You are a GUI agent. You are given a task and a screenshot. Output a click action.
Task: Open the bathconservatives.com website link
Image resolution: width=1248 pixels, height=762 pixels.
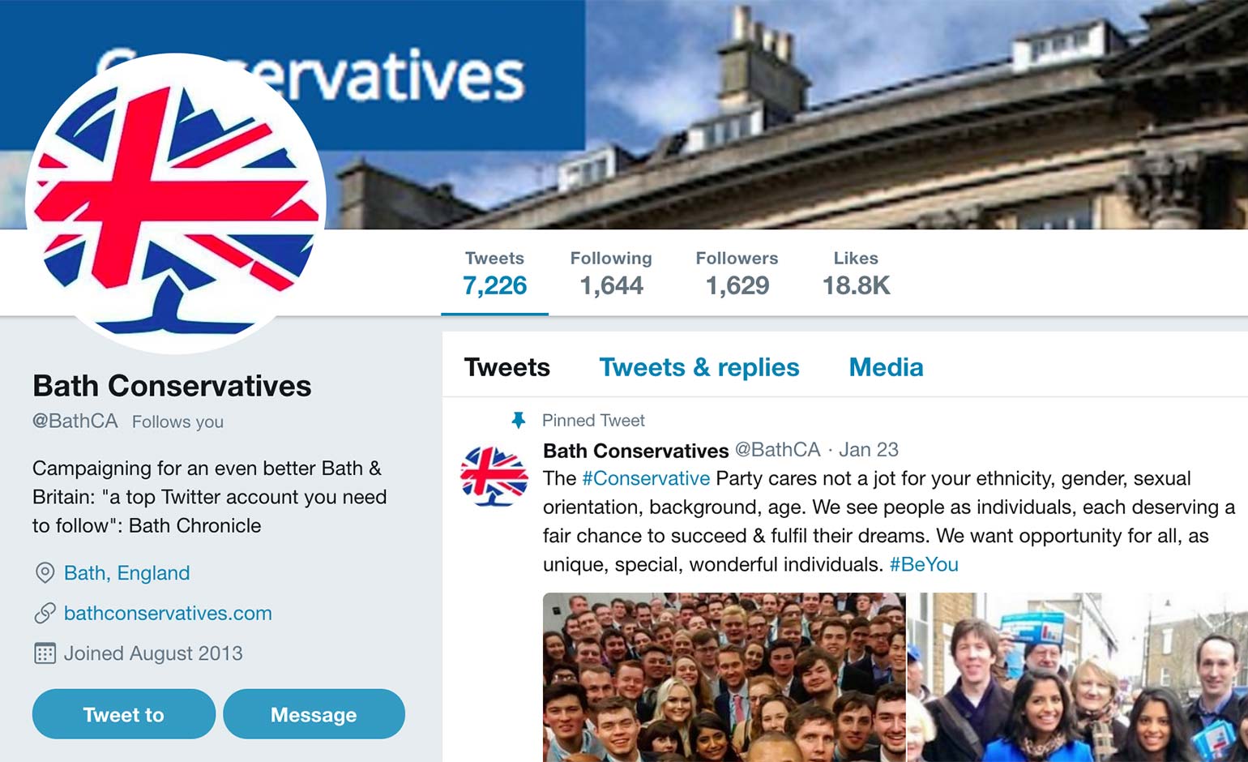pos(167,614)
